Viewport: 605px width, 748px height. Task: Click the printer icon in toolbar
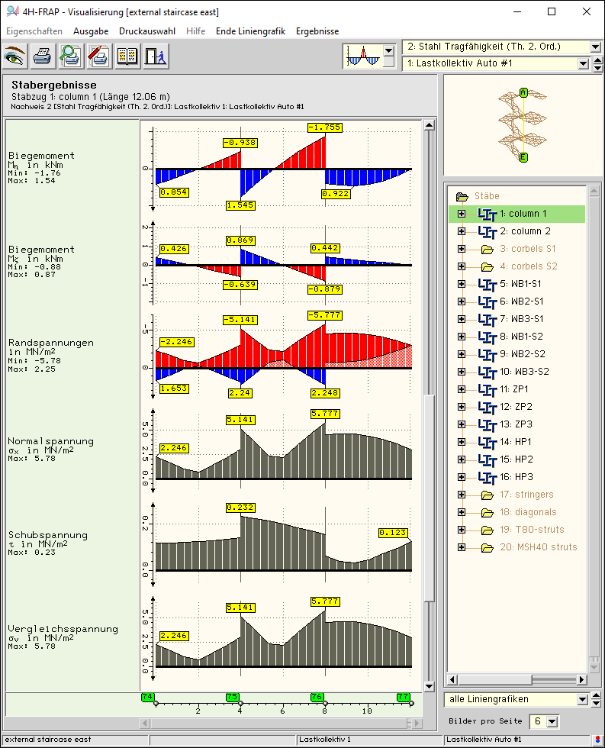point(43,56)
